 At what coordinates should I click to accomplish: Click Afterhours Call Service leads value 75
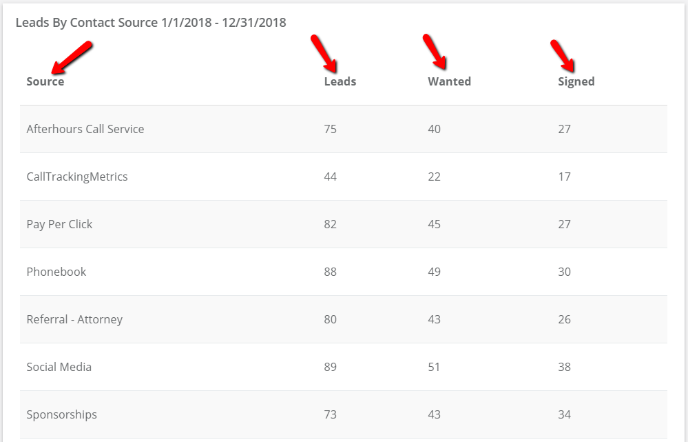point(331,129)
